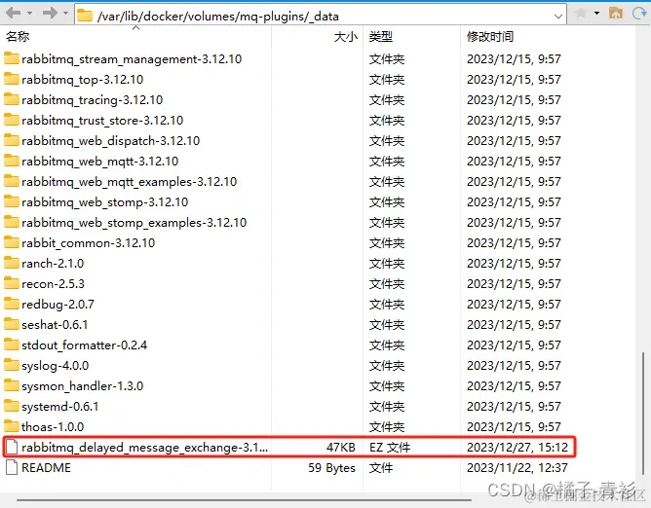This screenshot has width=651, height=508.
Task: Select folder icon of ranch-2.1.0
Action: point(12,263)
